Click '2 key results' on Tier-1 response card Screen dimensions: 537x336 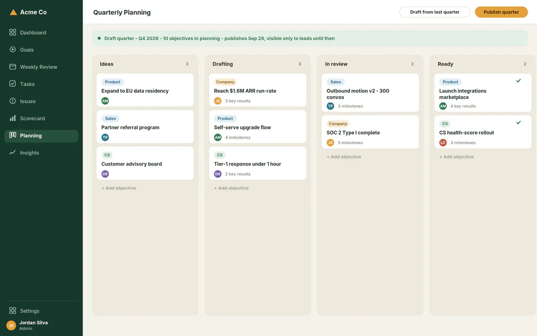point(238,174)
